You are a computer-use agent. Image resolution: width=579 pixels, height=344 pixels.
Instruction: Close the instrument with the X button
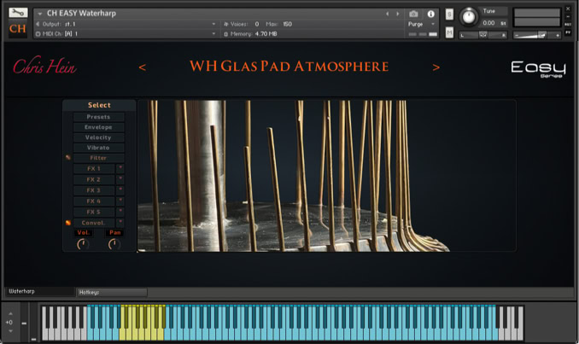point(568,9)
